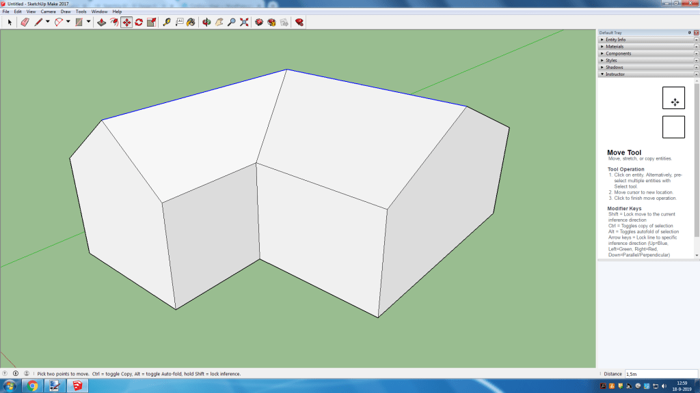Screen dimensions: 700x393
Task: Expand the Materials panel
Action: click(x=614, y=46)
